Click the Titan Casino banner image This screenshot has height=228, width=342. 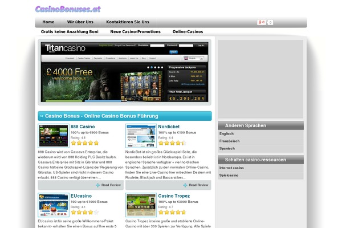click(124, 72)
